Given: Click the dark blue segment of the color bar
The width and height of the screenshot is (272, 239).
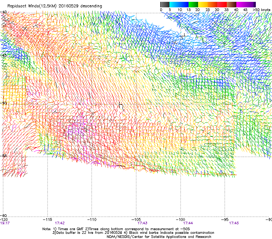Looking at the screenshot, I should (184, 4).
